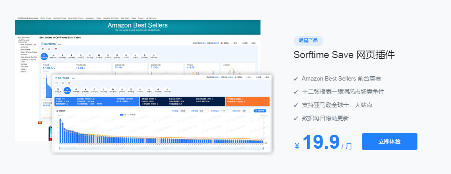
Task: Select 卖家销量 icon in front Sorftime panel
Action: [x=86, y=91]
